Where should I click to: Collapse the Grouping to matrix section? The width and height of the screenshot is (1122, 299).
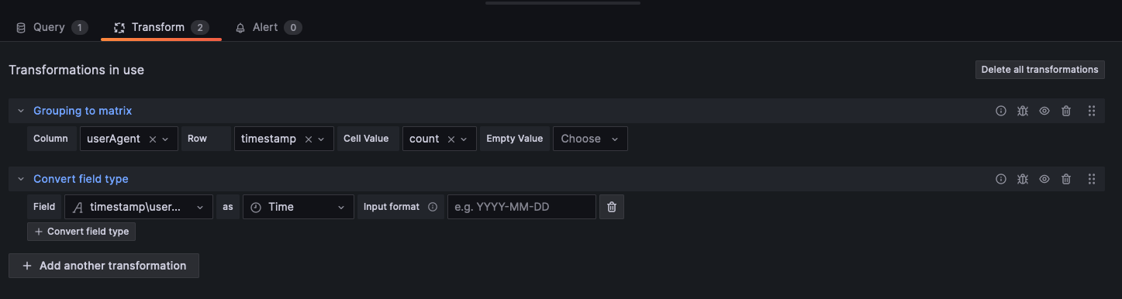21,111
